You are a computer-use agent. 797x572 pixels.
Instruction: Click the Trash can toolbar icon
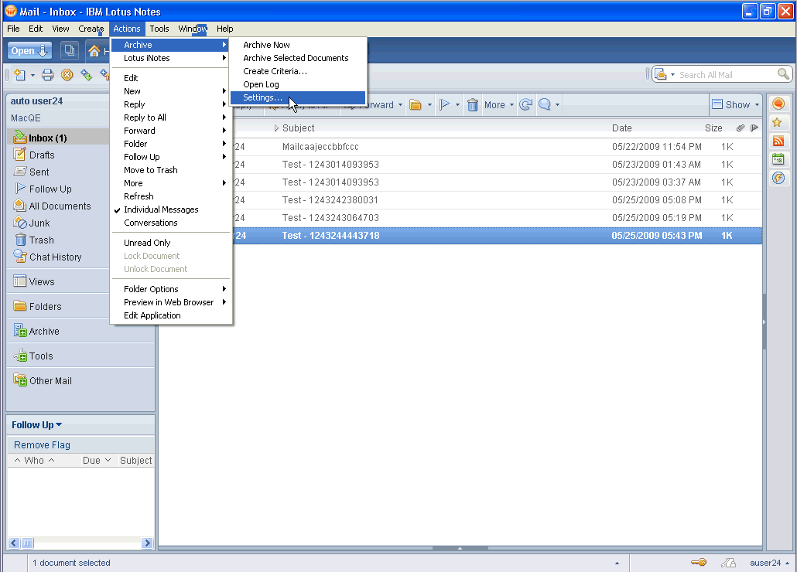[472, 104]
